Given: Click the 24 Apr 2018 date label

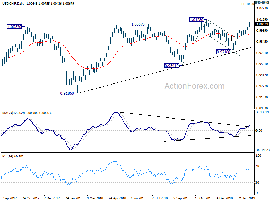Looking at the screenshot, I should (117, 198).
